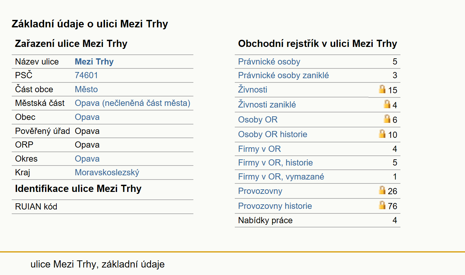Open the Firmy v OR link
The width and height of the screenshot is (465, 275).
[259, 149]
